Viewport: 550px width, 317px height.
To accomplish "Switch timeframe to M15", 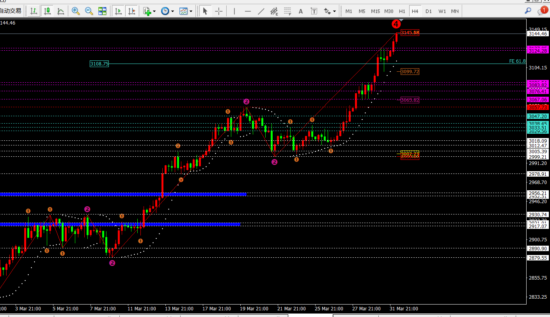I will click(x=375, y=11).
